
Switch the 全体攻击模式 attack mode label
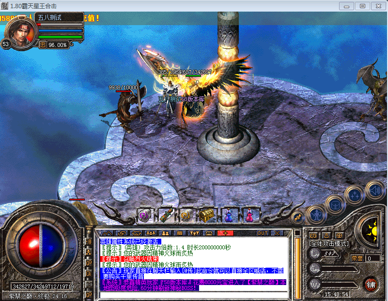329,244
